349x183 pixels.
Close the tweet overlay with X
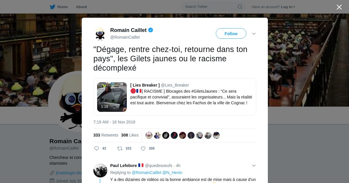point(339,7)
